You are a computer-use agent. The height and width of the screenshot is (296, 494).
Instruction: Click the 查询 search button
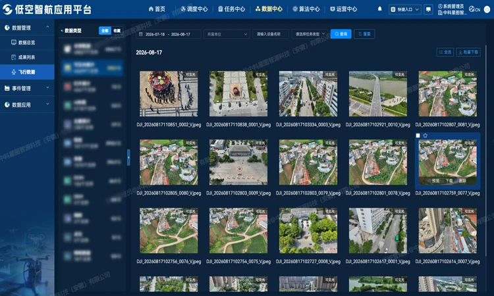click(341, 34)
